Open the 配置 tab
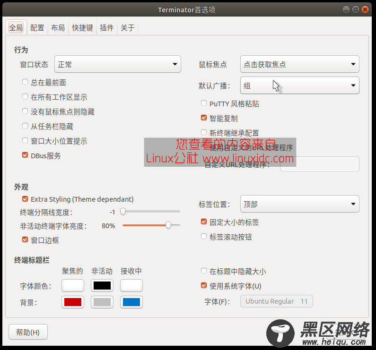Screen dimensions: 376x350 click(37, 27)
